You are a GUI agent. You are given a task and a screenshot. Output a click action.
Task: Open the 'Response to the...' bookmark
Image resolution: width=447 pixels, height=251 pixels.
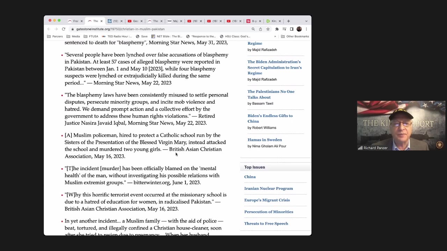[201, 36]
